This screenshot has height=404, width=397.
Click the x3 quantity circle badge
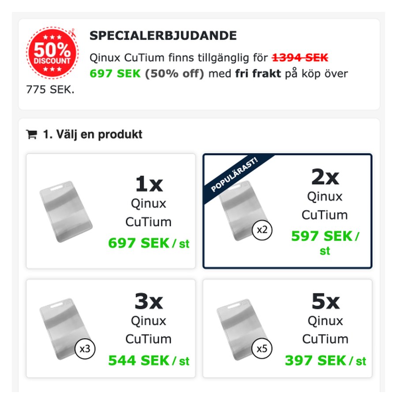pyautogui.click(x=85, y=349)
